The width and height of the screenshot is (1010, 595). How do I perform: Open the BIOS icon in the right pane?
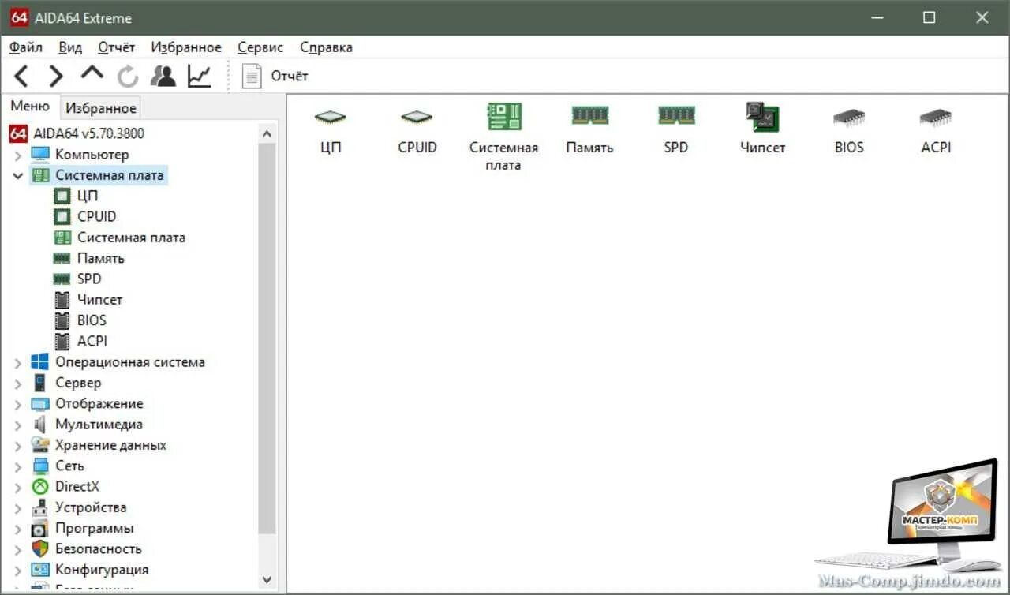tap(849, 129)
